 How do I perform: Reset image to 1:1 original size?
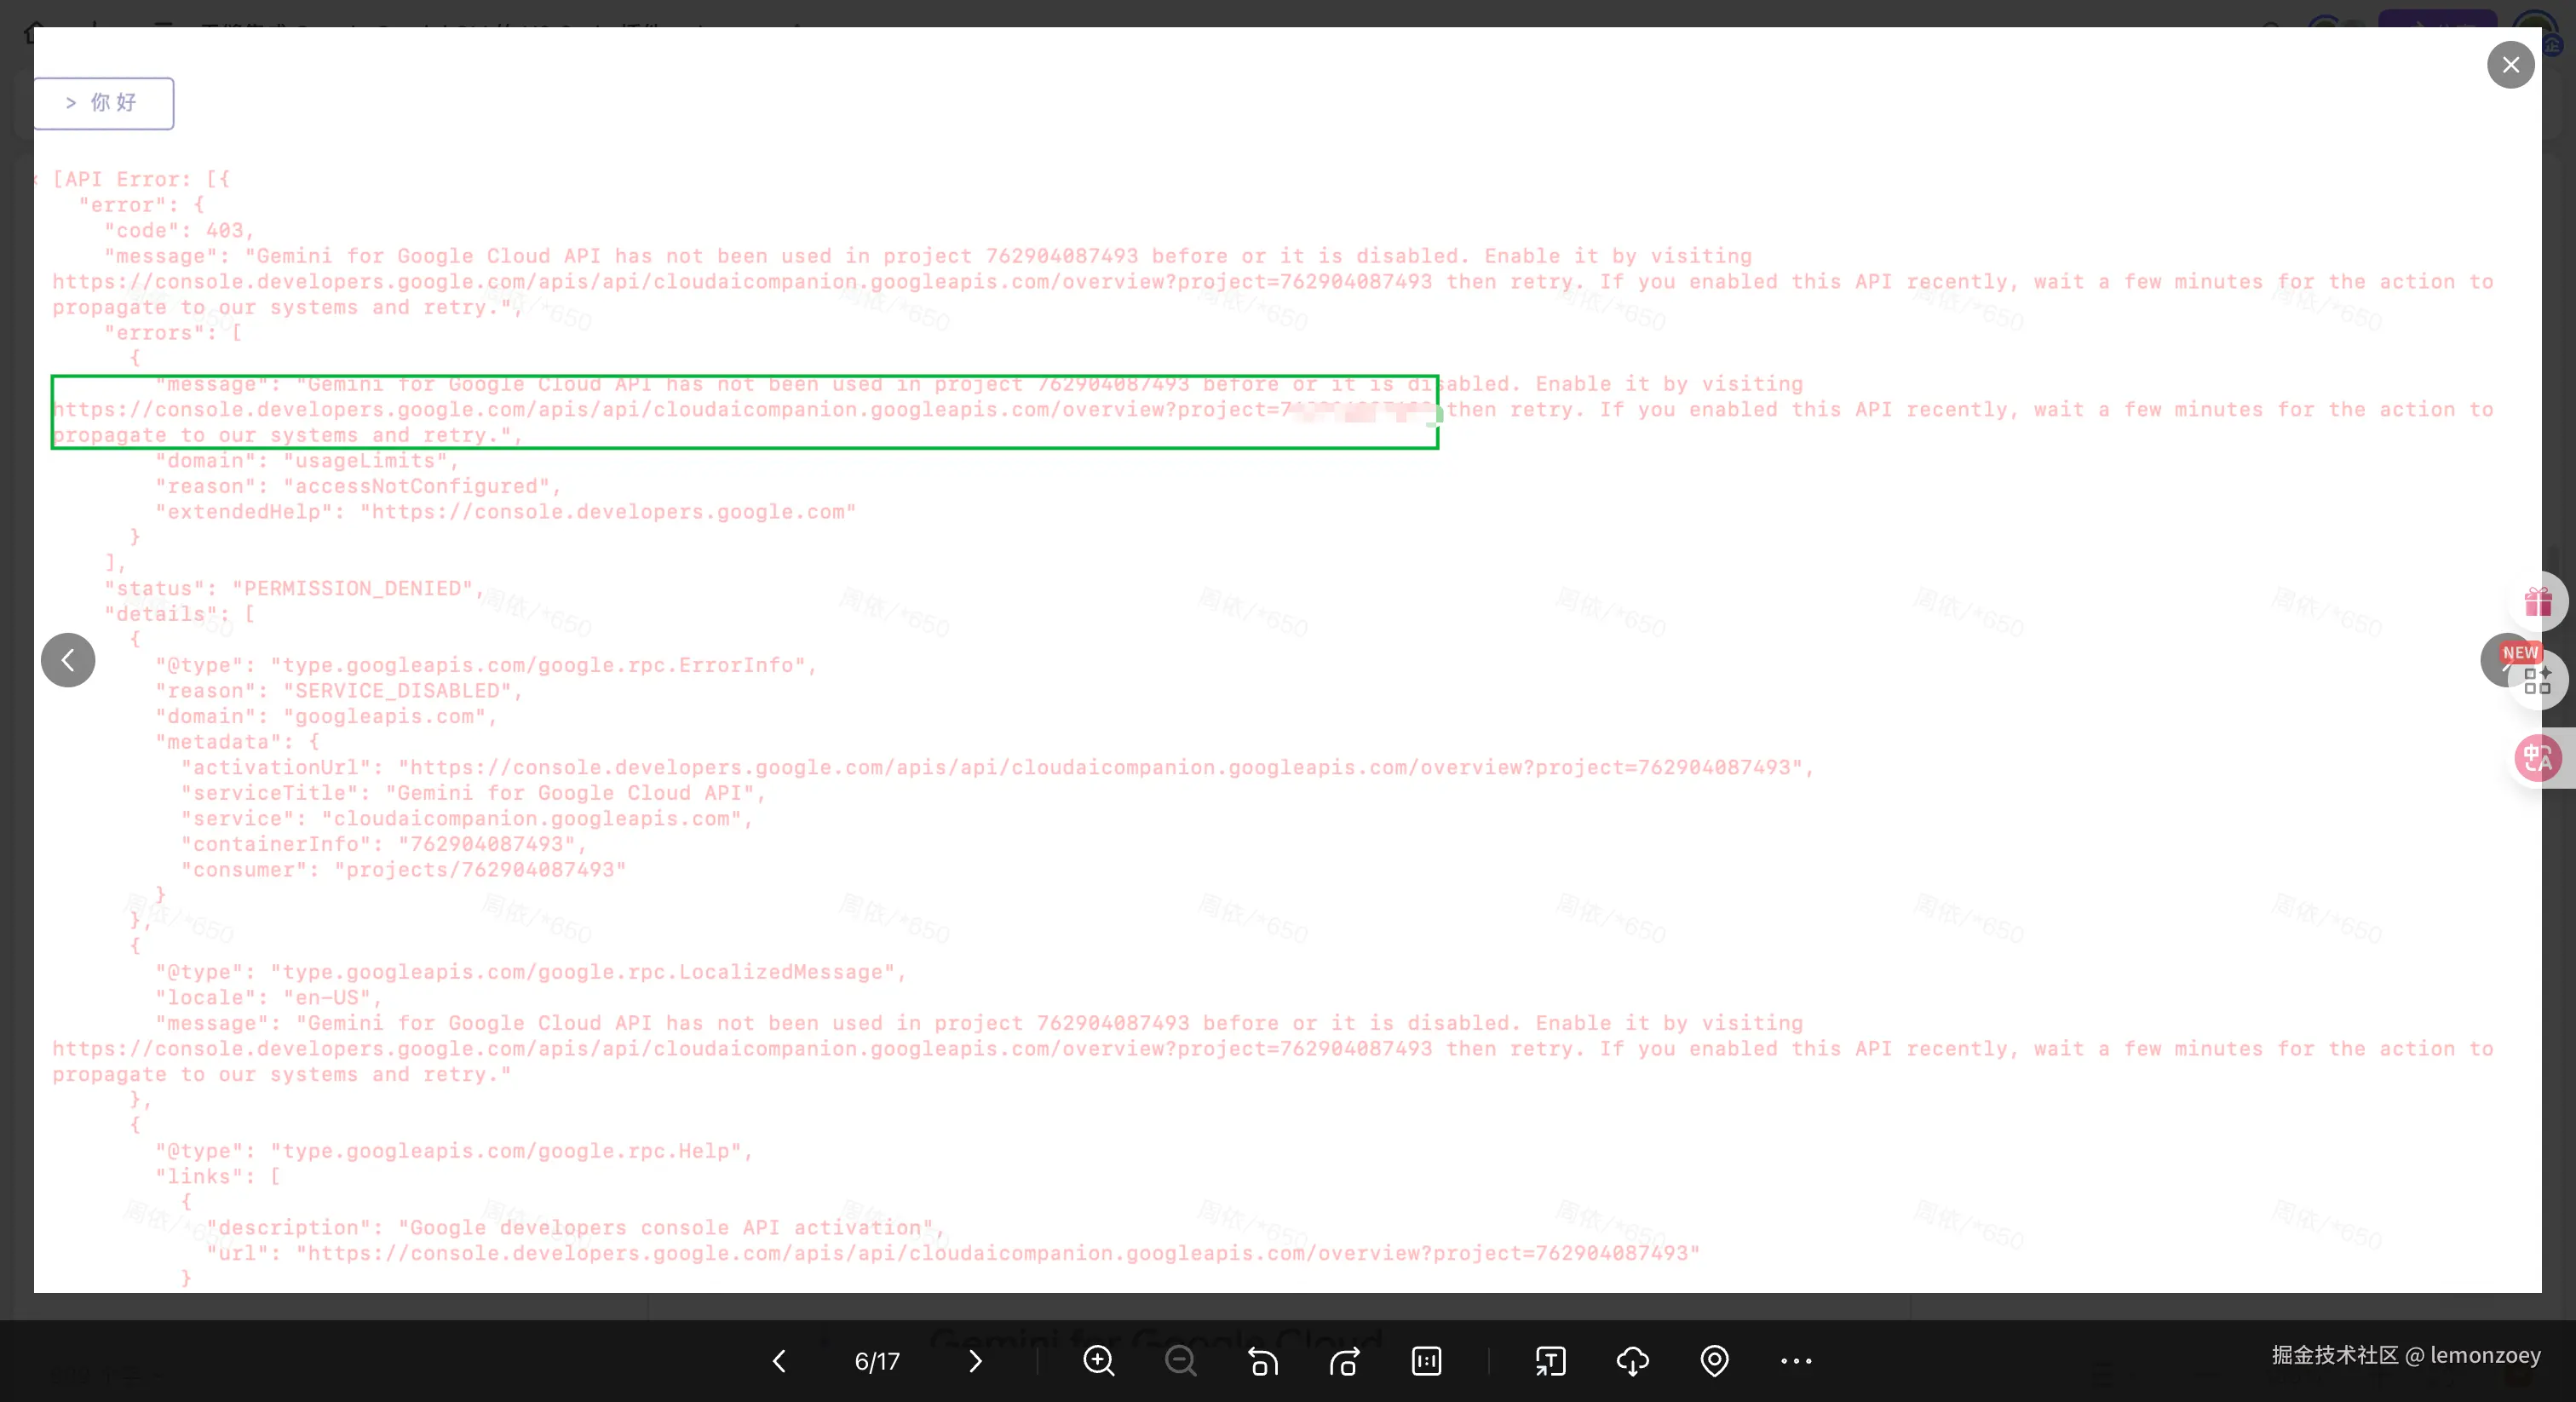pyautogui.click(x=1426, y=1360)
